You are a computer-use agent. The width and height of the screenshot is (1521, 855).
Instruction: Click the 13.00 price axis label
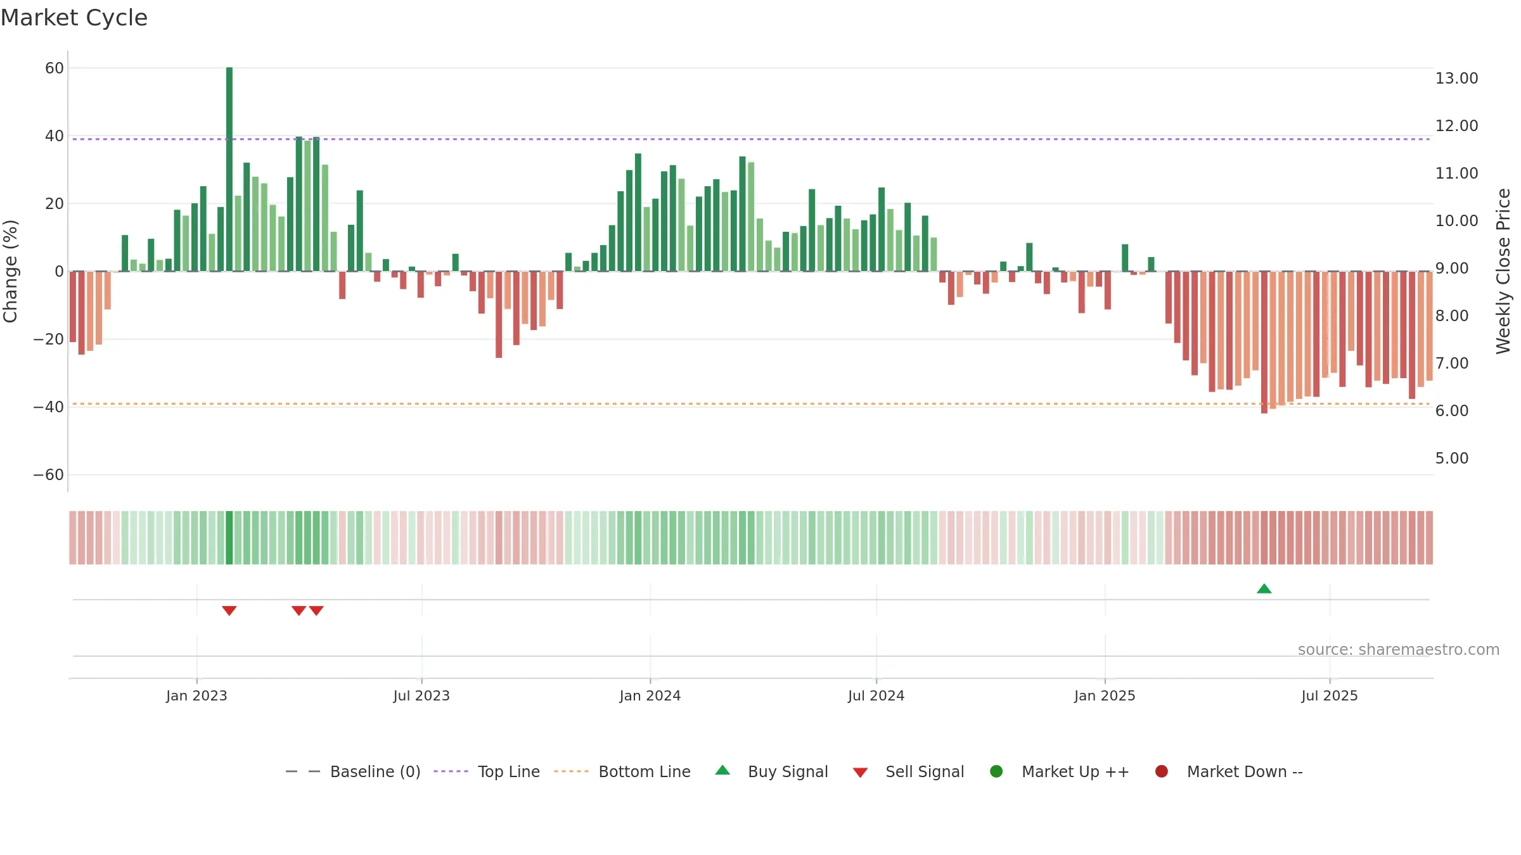(1456, 78)
